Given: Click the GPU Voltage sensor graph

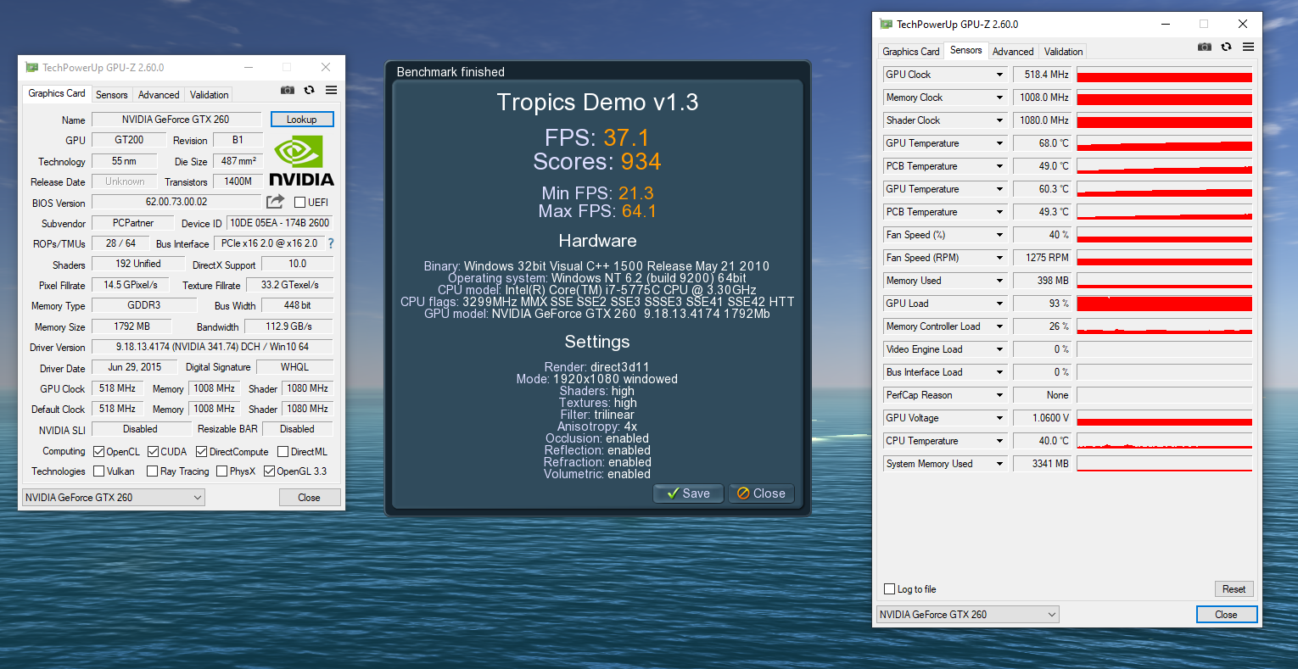Looking at the screenshot, I should click(x=1164, y=418).
